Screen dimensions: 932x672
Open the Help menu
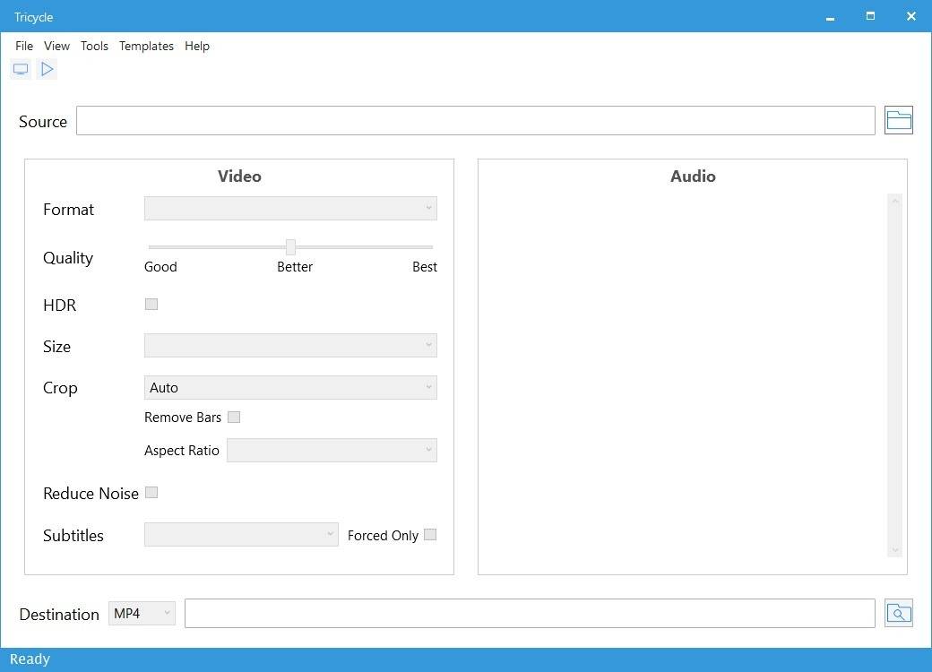coord(197,46)
